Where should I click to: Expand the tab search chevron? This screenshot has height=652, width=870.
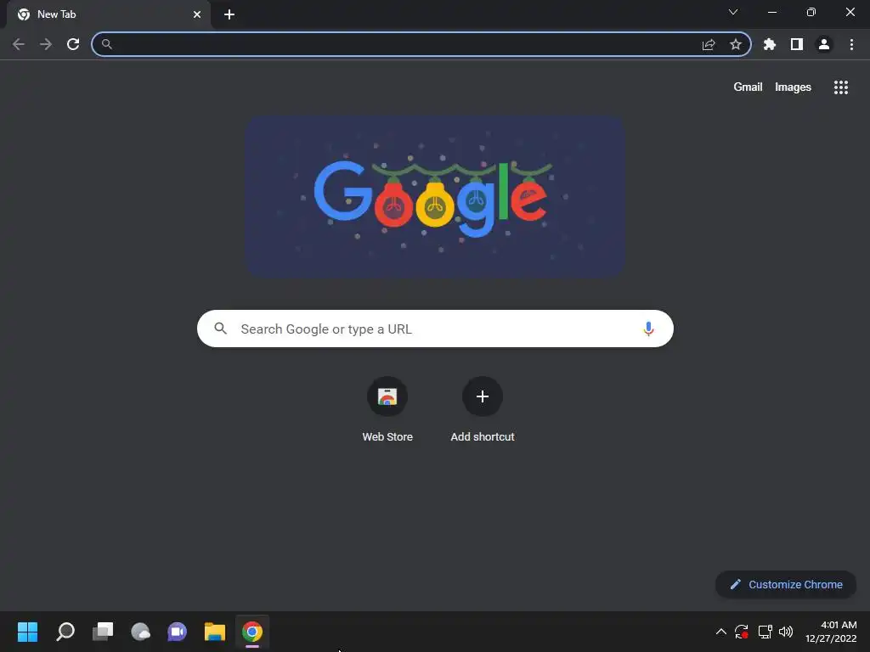[733, 12]
